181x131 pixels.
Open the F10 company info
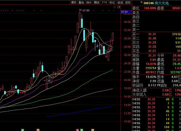(104, 3)
